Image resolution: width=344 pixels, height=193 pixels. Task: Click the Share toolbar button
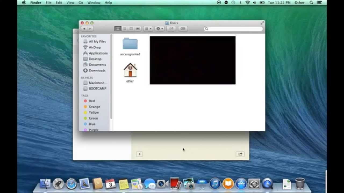[171, 29]
